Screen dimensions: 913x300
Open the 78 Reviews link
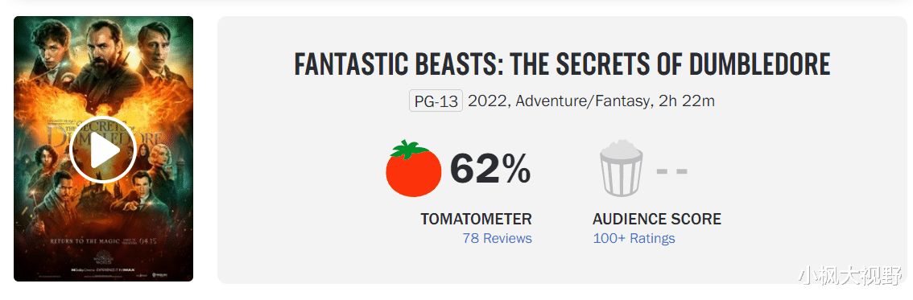[498, 238]
